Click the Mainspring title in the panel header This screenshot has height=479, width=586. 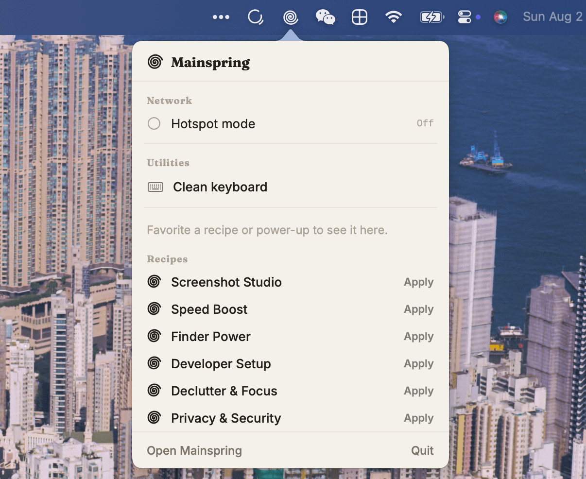pos(210,63)
